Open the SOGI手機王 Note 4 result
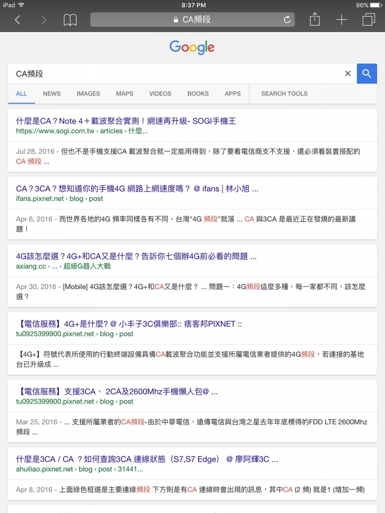 (x=126, y=121)
